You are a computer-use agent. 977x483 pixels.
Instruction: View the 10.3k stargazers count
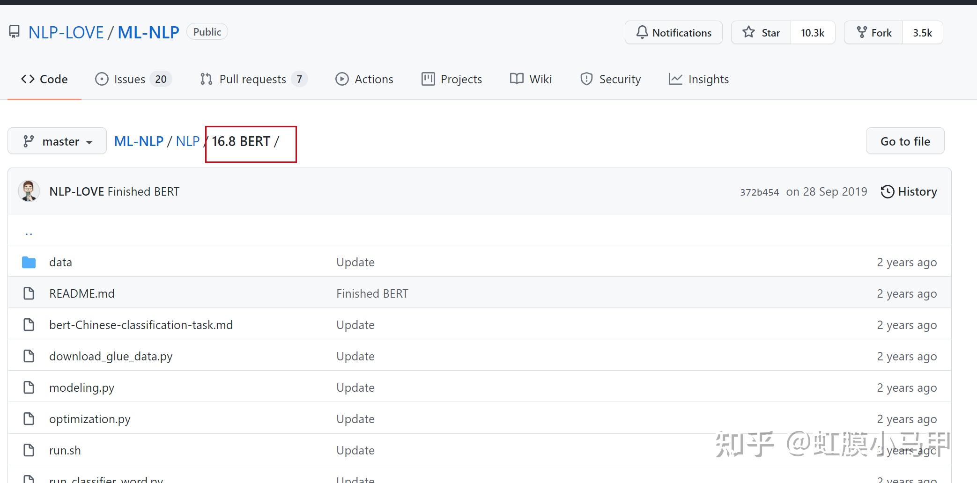813,32
